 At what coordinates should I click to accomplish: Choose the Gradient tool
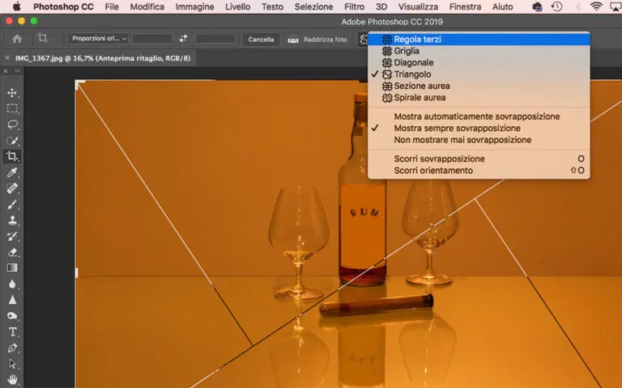[13, 268]
